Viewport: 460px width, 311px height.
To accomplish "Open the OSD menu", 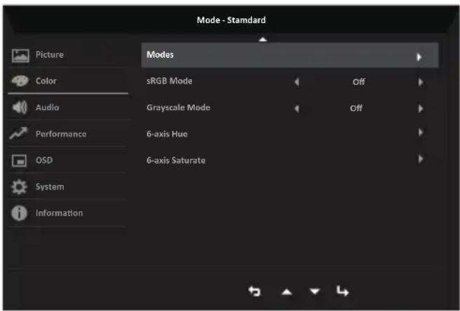I will coord(44,160).
